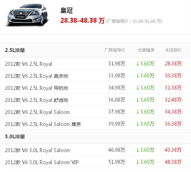Image resolution: width=191 pixels, height=172 pixels.
Task: Open 2012款 V6 2.5L Royal 导航版
Action: [36, 88]
